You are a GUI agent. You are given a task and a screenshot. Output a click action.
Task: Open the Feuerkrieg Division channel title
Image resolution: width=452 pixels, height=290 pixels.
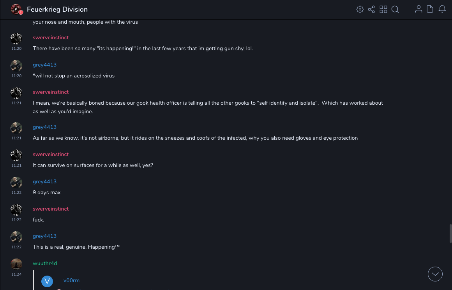[x=57, y=9]
